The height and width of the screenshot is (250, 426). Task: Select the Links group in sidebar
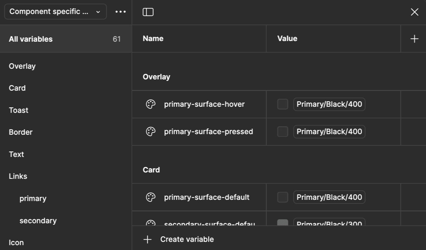pyautogui.click(x=18, y=176)
